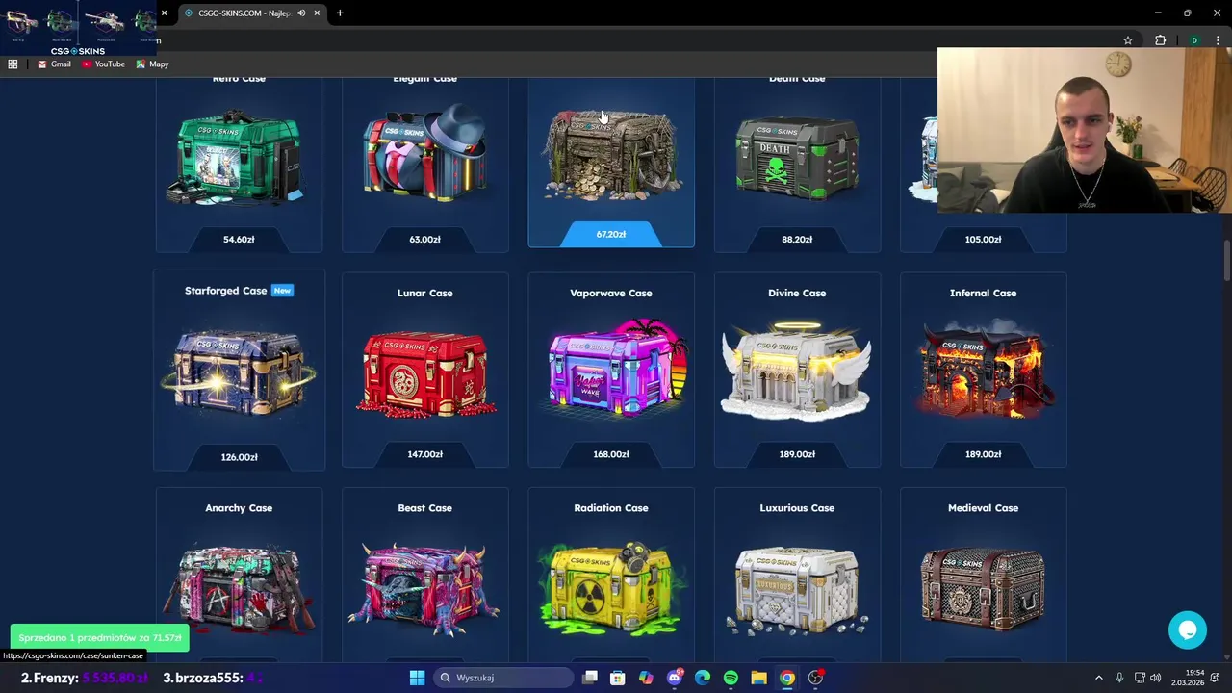Open the live chat support bubble
This screenshot has height=693, width=1232.
[x=1188, y=629]
